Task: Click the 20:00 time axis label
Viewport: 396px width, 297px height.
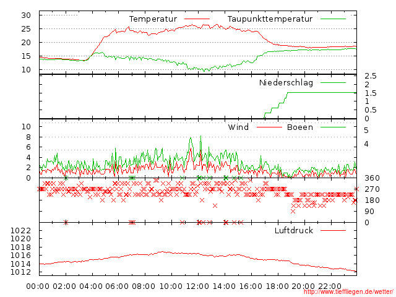Action: [x=303, y=286]
